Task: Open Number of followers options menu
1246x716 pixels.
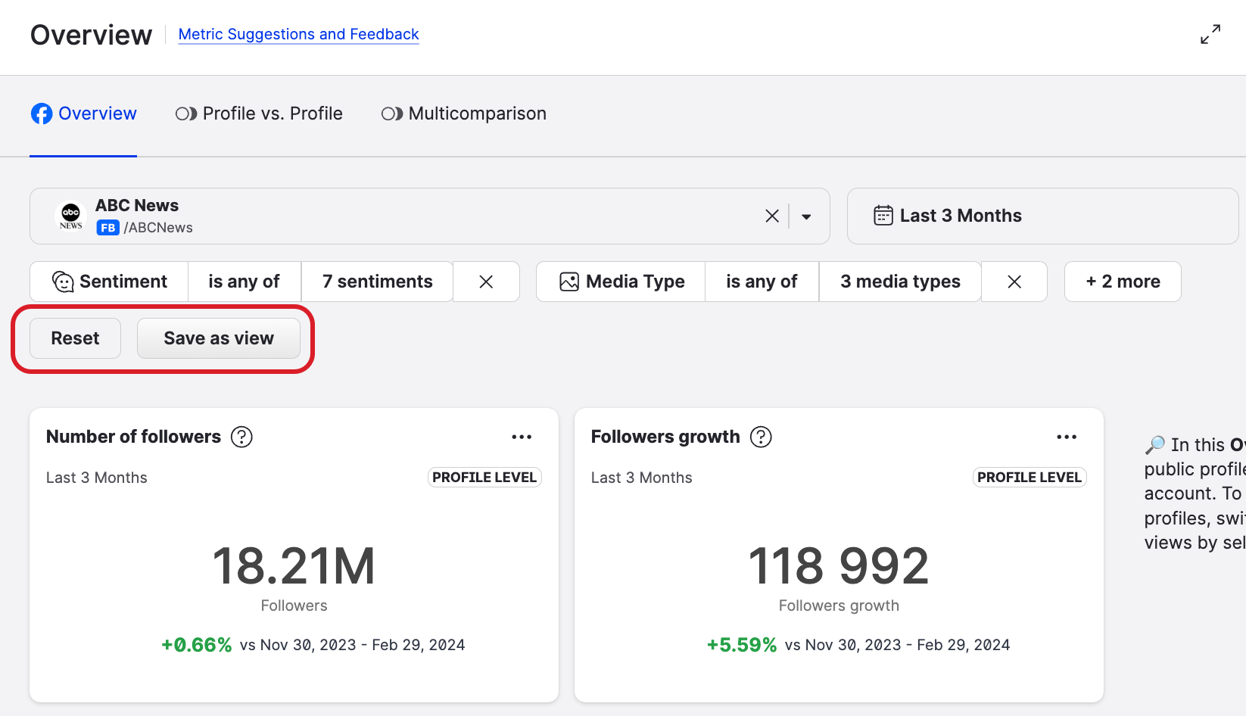Action: click(522, 437)
